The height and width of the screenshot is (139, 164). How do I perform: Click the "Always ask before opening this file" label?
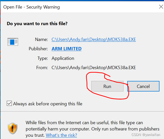(48, 104)
